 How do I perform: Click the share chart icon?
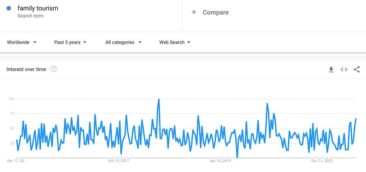357,70
